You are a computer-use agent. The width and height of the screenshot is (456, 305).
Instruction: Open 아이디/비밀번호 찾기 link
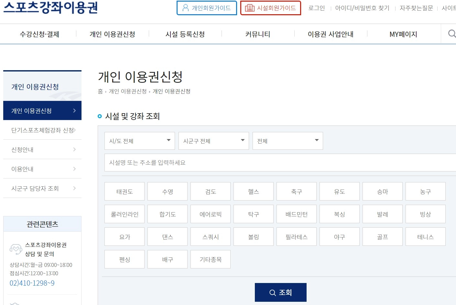[x=362, y=8]
